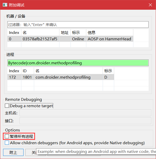Click the 地址 column header
156x159 pixels.
coord(65,33)
